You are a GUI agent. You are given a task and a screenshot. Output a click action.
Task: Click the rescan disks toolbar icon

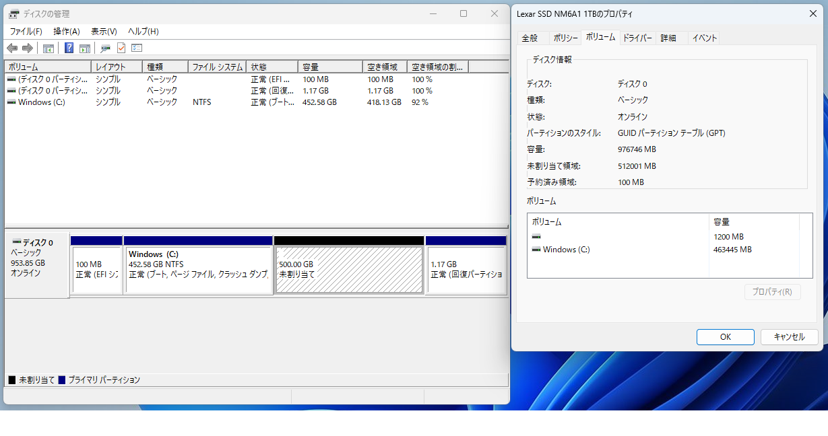(105, 48)
